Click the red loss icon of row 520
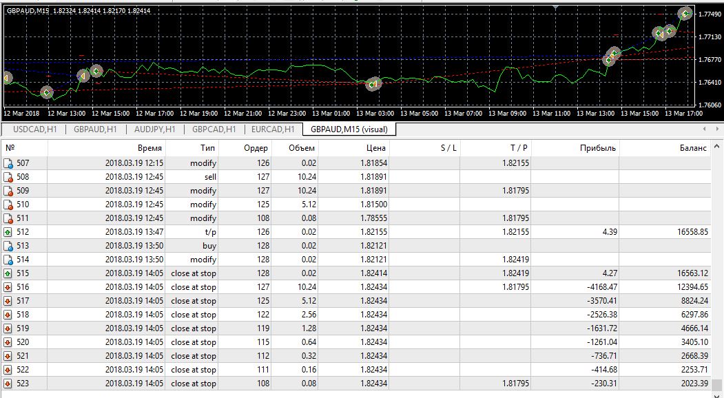The width and height of the screenshot is (724, 398). pyautogui.click(x=8, y=342)
